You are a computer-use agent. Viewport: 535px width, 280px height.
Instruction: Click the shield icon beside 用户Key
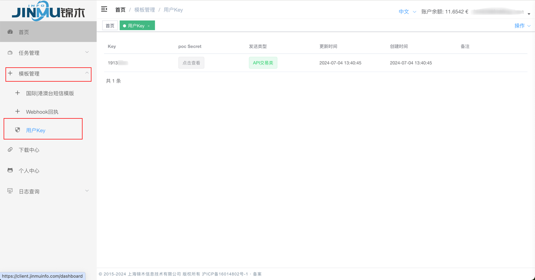pos(17,130)
